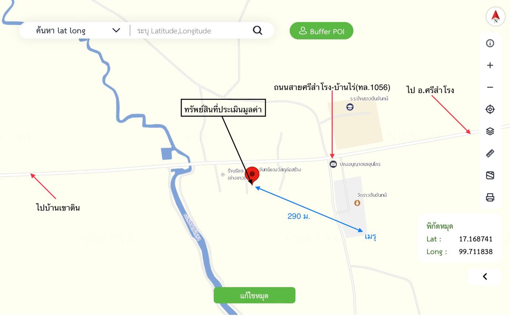
Task: Locate current position with crosshair icon
Action: 490,109
